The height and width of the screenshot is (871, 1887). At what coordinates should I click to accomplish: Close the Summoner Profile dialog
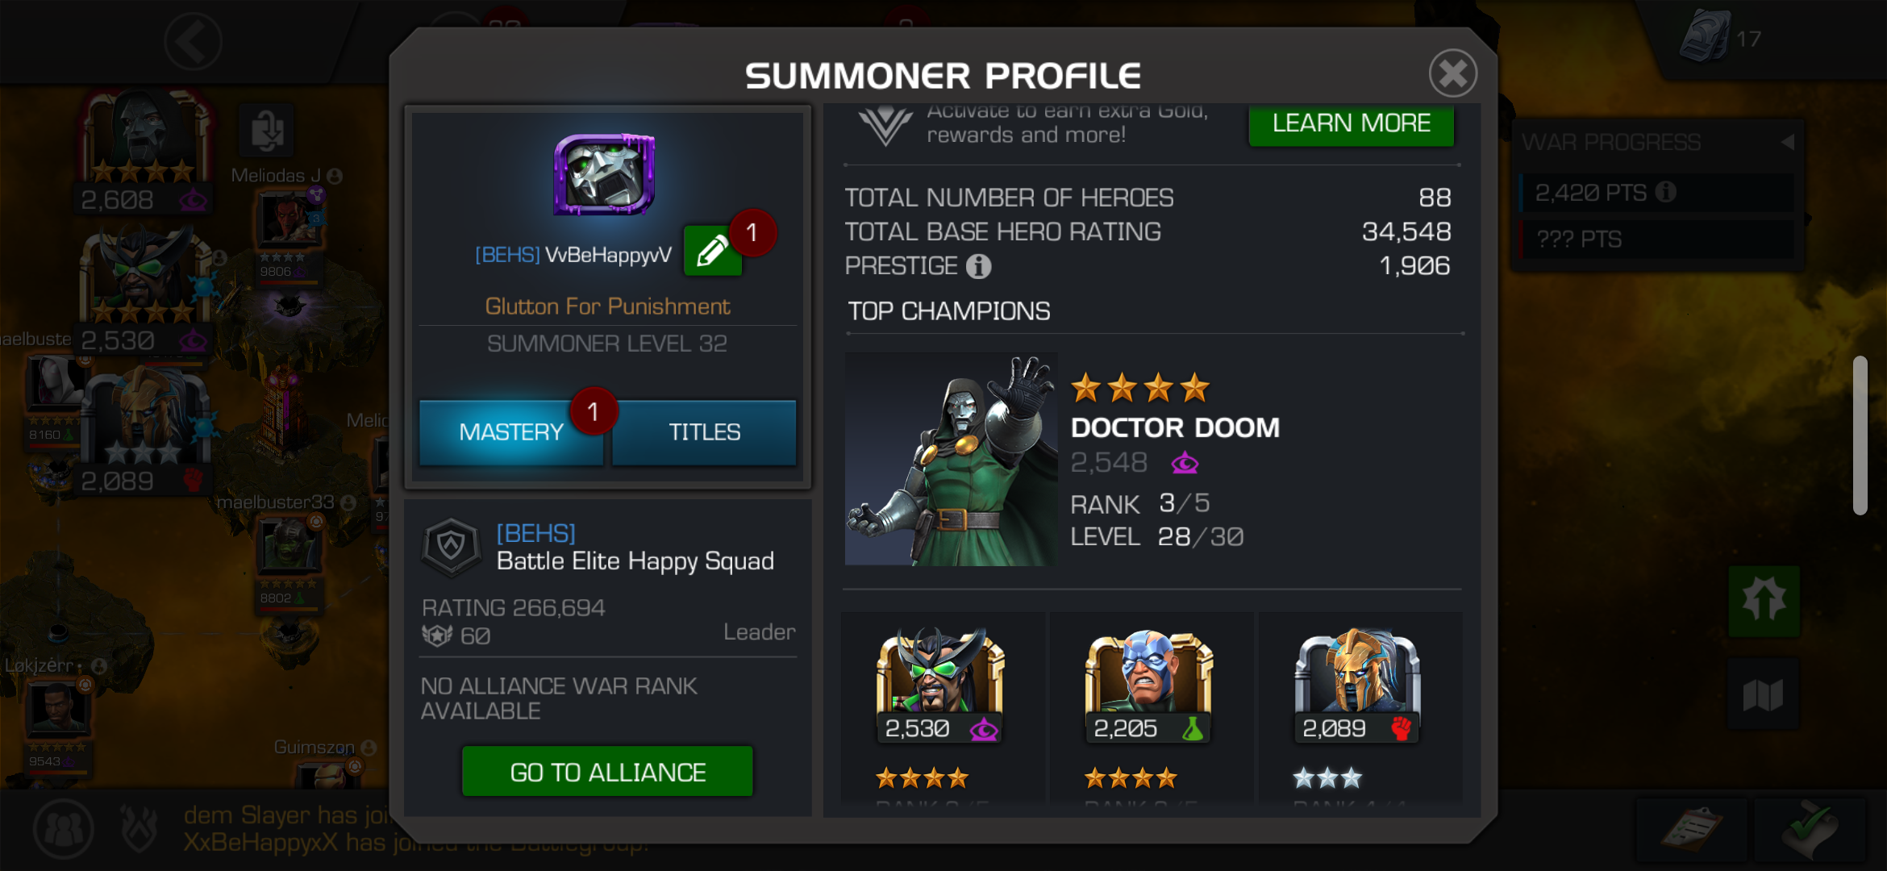[1453, 73]
